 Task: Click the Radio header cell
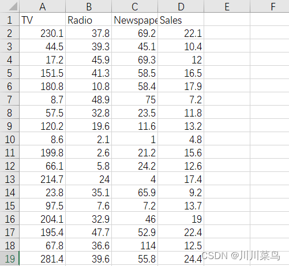[x=89, y=20]
